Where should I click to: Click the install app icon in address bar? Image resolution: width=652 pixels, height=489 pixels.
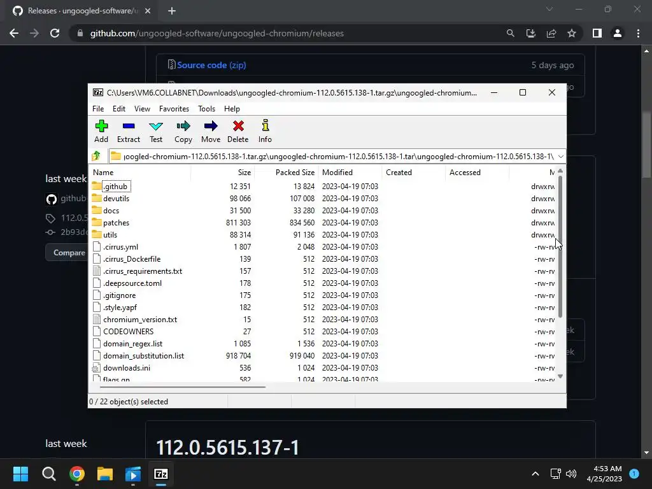pyautogui.click(x=531, y=33)
